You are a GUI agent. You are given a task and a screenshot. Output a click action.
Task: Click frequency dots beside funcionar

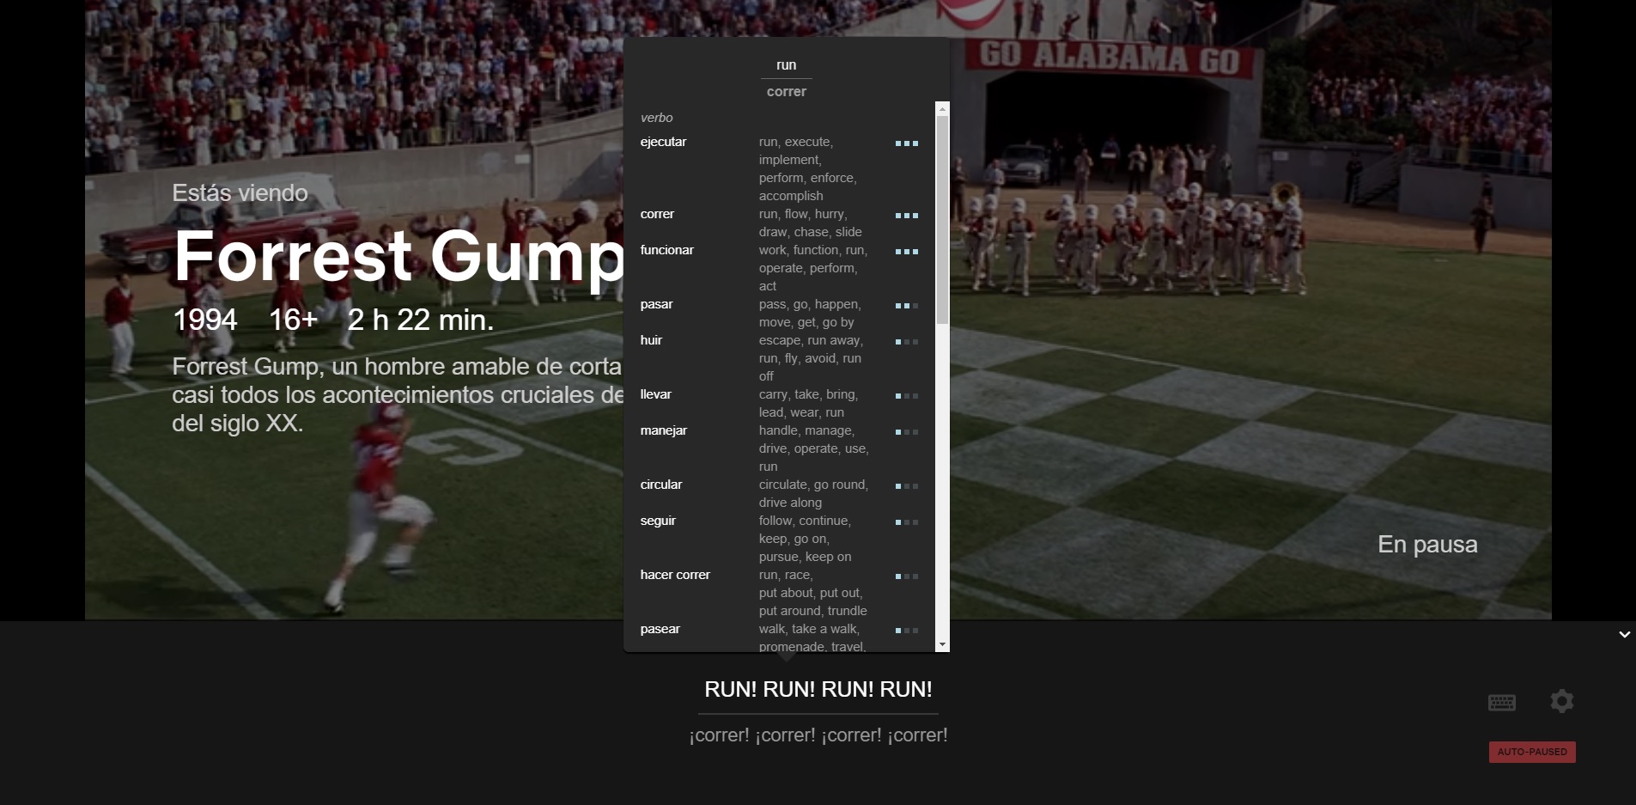coord(906,252)
